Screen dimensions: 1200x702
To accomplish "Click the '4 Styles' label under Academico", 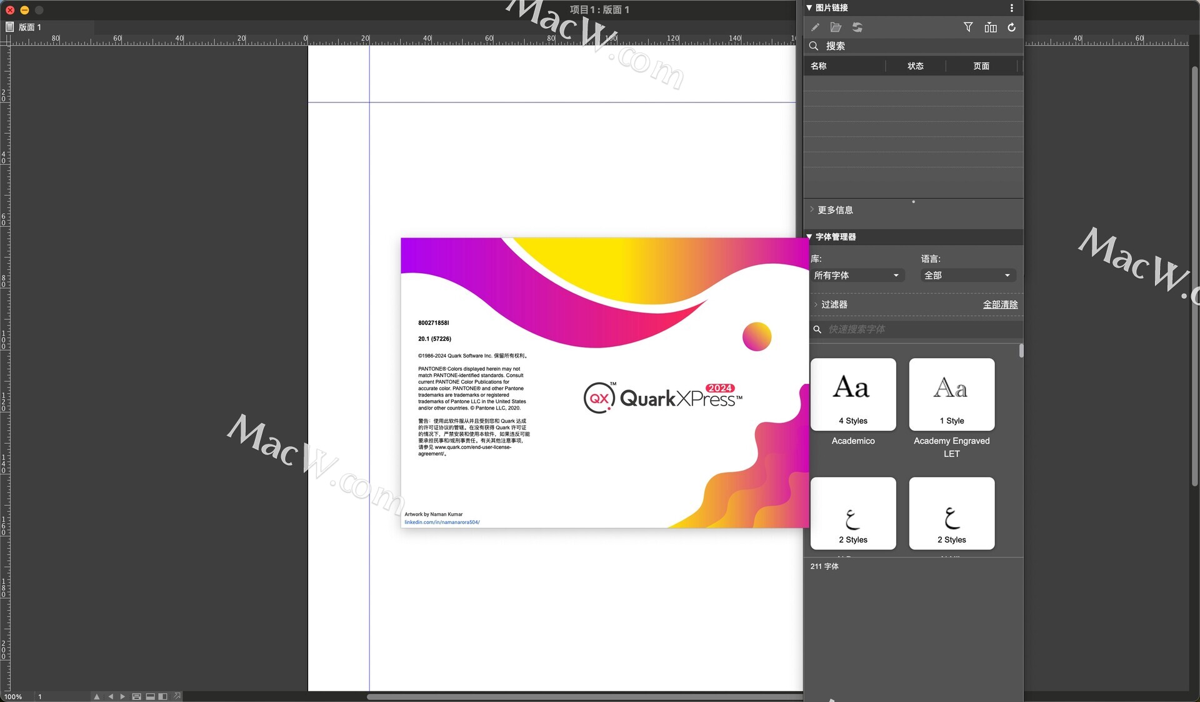I will pos(853,421).
